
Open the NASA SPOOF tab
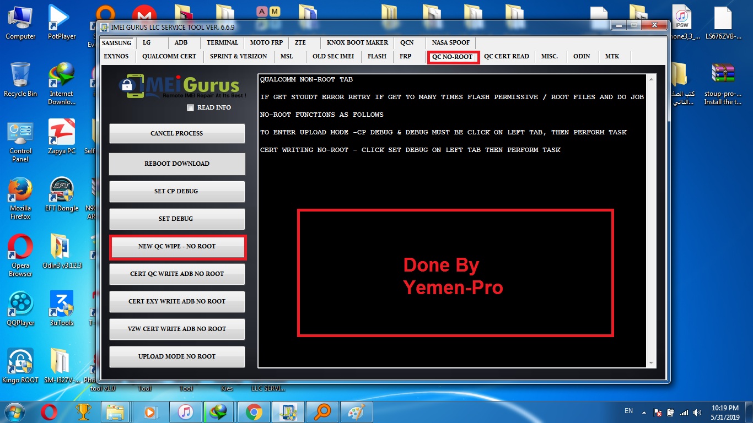(x=451, y=42)
